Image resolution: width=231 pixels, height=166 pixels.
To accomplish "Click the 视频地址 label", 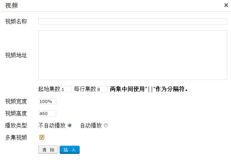I will click(16, 55).
